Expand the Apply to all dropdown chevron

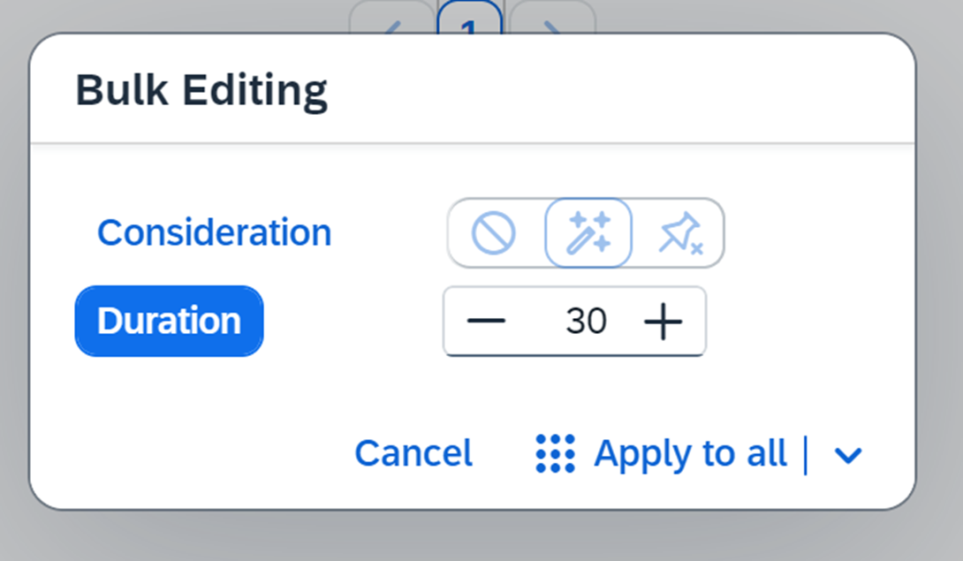pyautogui.click(x=848, y=455)
